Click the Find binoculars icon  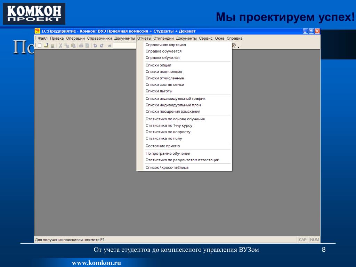pos(110,46)
